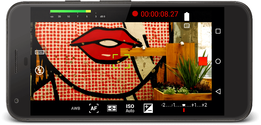The image size is (261, 125).
Task: Go back with the Android triangle button
Action: point(218,91)
